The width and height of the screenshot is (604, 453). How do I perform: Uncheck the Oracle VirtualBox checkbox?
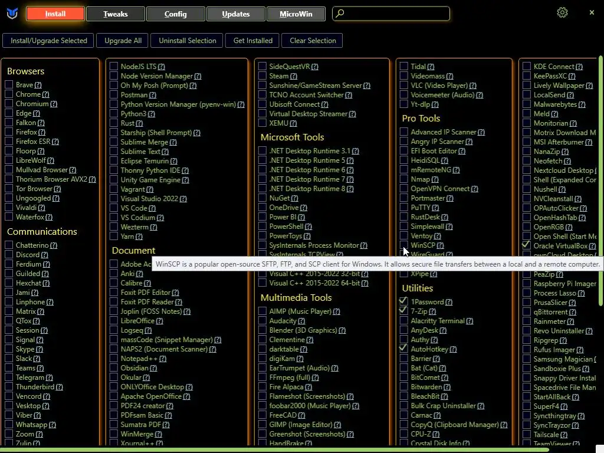click(x=527, y=246)
